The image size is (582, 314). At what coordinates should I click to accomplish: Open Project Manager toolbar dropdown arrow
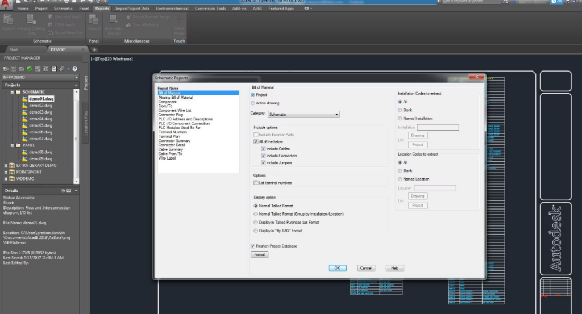(68, 69)
